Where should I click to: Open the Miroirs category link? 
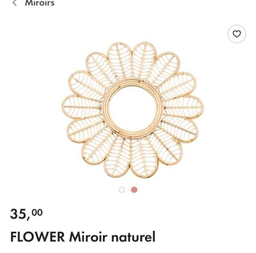click(x=39, y=3)
